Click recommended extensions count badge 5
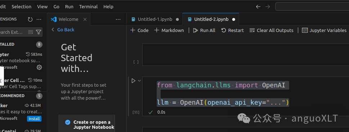Viewport: 349px width, 132px height. point(39,96)
